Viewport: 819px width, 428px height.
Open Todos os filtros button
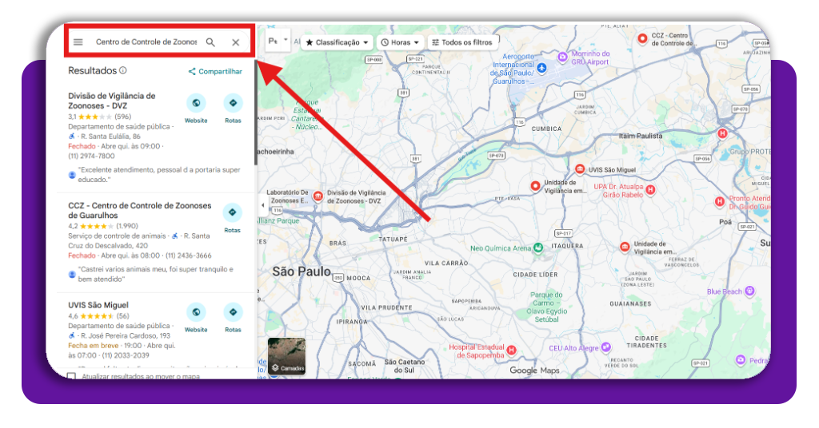462,42
